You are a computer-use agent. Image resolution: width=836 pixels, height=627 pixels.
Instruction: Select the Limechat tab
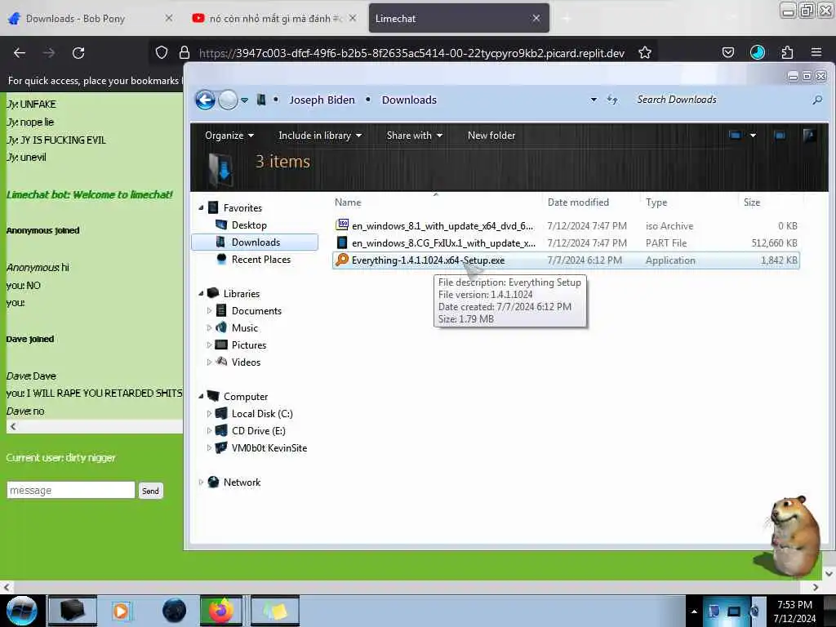(x=459, y=19)
